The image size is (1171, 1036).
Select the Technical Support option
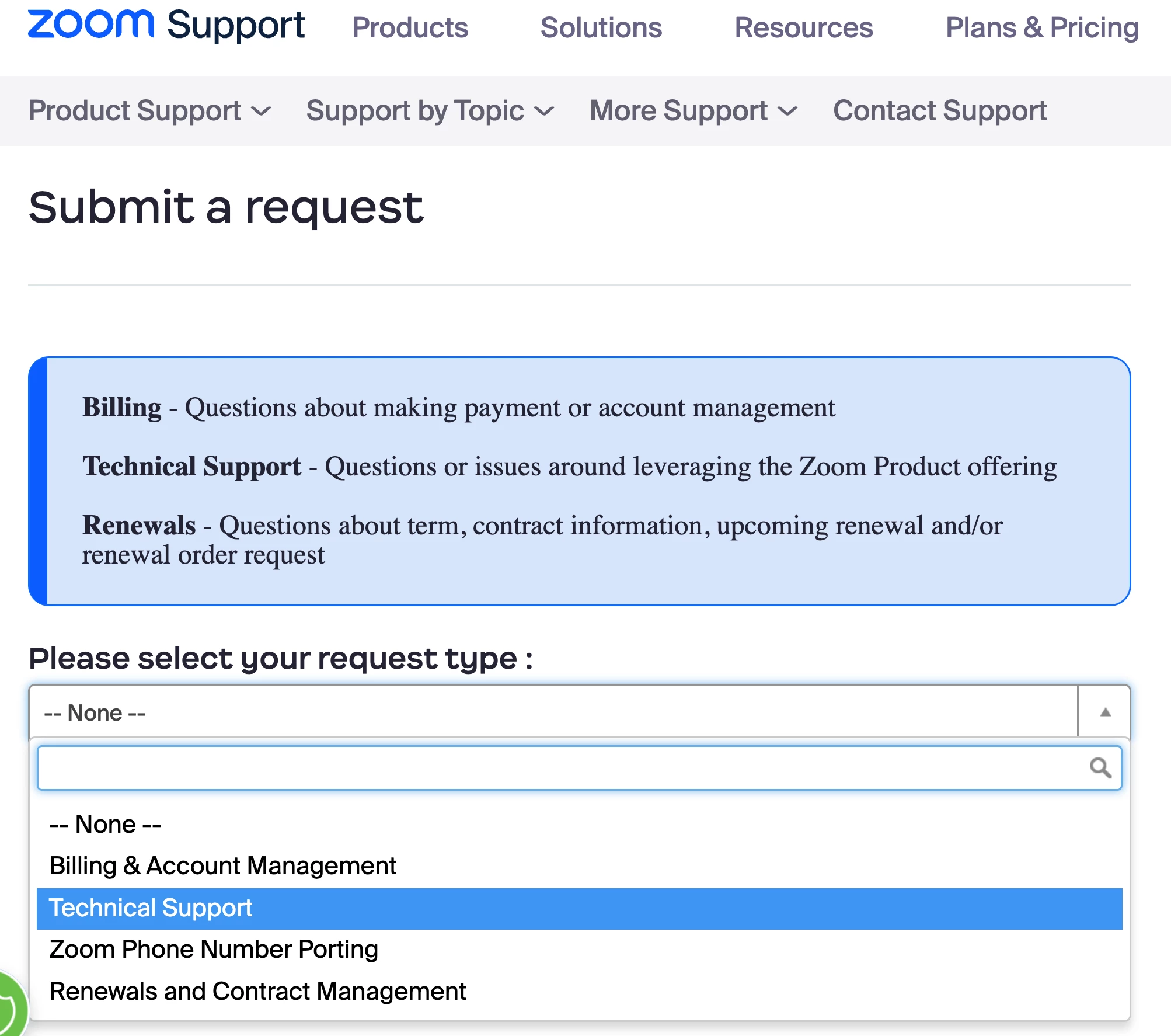(x=151, y=908)
